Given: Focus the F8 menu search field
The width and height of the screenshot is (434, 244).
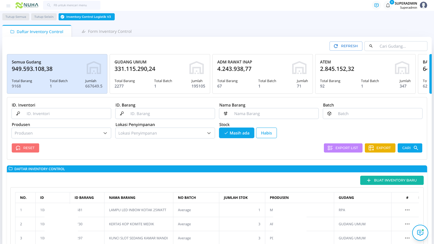Looking at the screenshot, I should click(x=72, y=5).
